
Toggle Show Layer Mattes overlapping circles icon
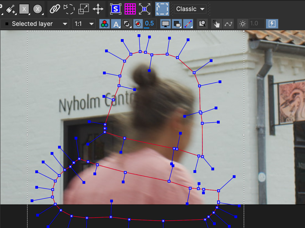(x=127, y=24)
